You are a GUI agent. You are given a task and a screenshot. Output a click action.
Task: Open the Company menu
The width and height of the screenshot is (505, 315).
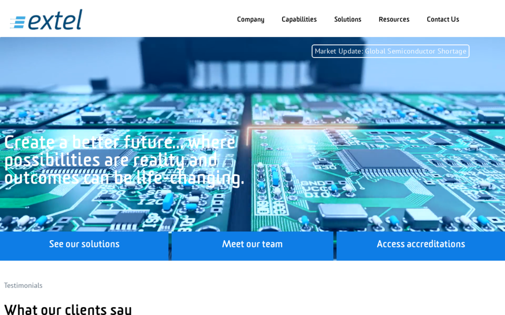[251, 19]
